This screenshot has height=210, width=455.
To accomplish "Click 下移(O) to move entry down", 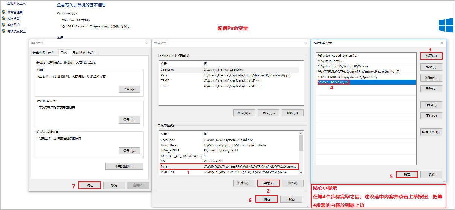I will tap(431, 116).
